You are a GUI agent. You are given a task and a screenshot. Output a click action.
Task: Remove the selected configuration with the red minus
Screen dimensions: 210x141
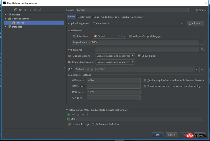click(x=11, y=10)
